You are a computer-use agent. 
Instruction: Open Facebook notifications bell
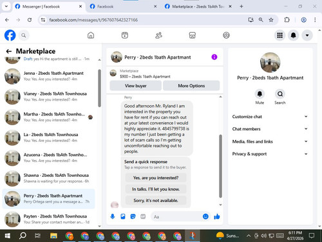click(x=294, y=35)
